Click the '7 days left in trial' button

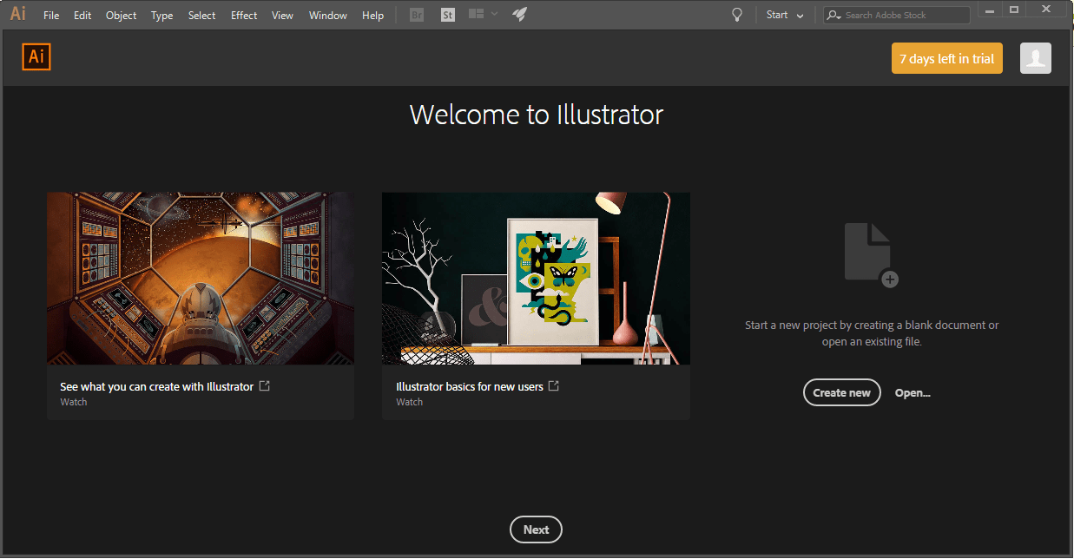coord(946,59)
